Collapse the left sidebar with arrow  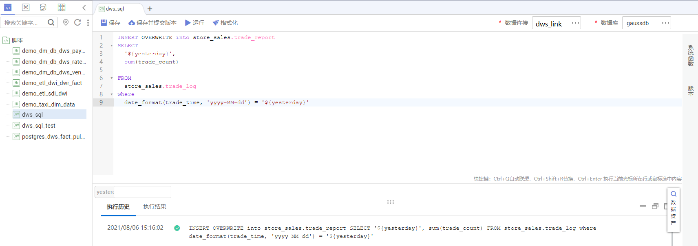tap(84, 8)
